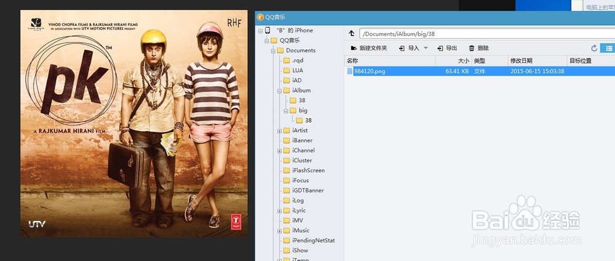Select the Documents folder in tree

tap(301, 50)
